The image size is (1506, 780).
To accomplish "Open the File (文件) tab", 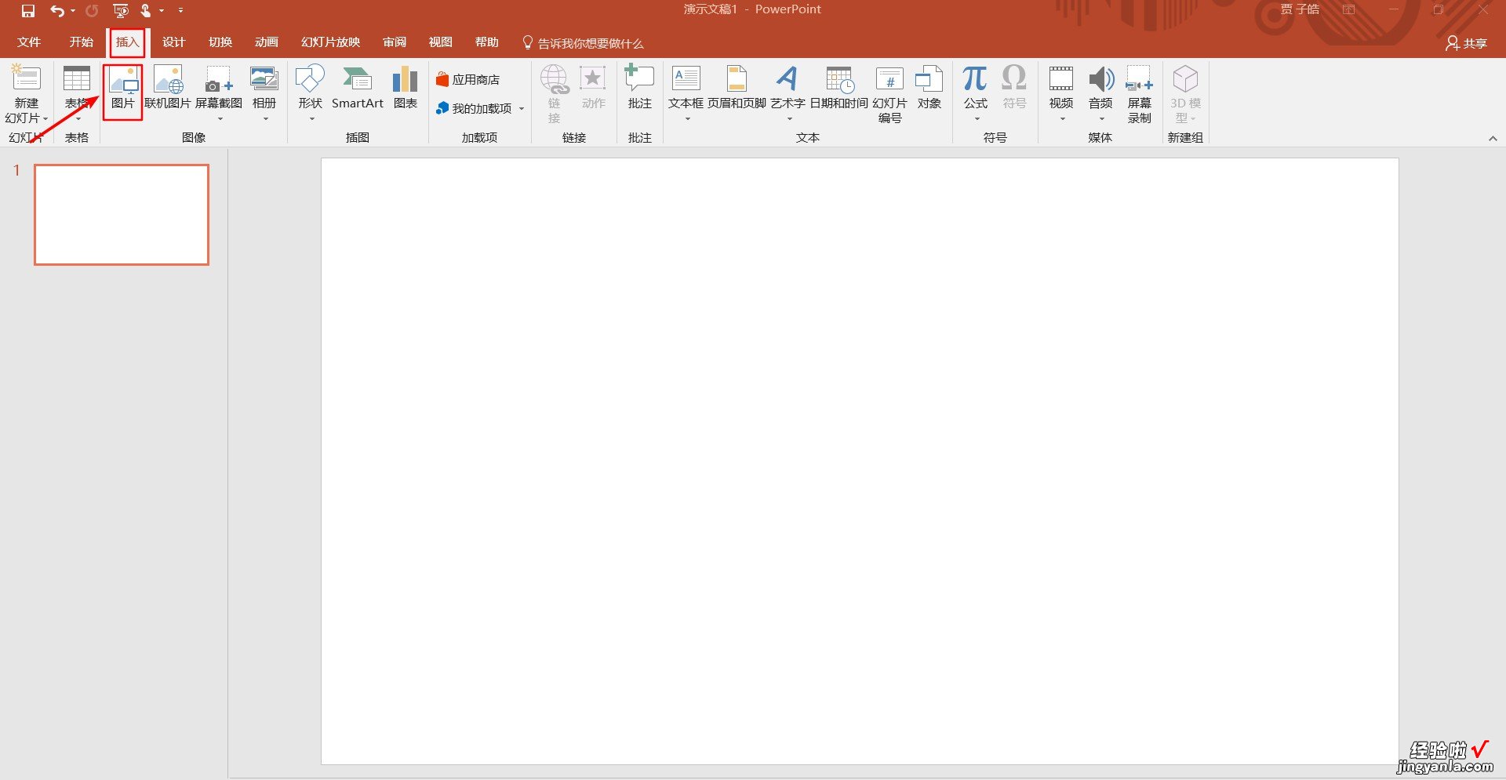I will (x=29, y=42).
